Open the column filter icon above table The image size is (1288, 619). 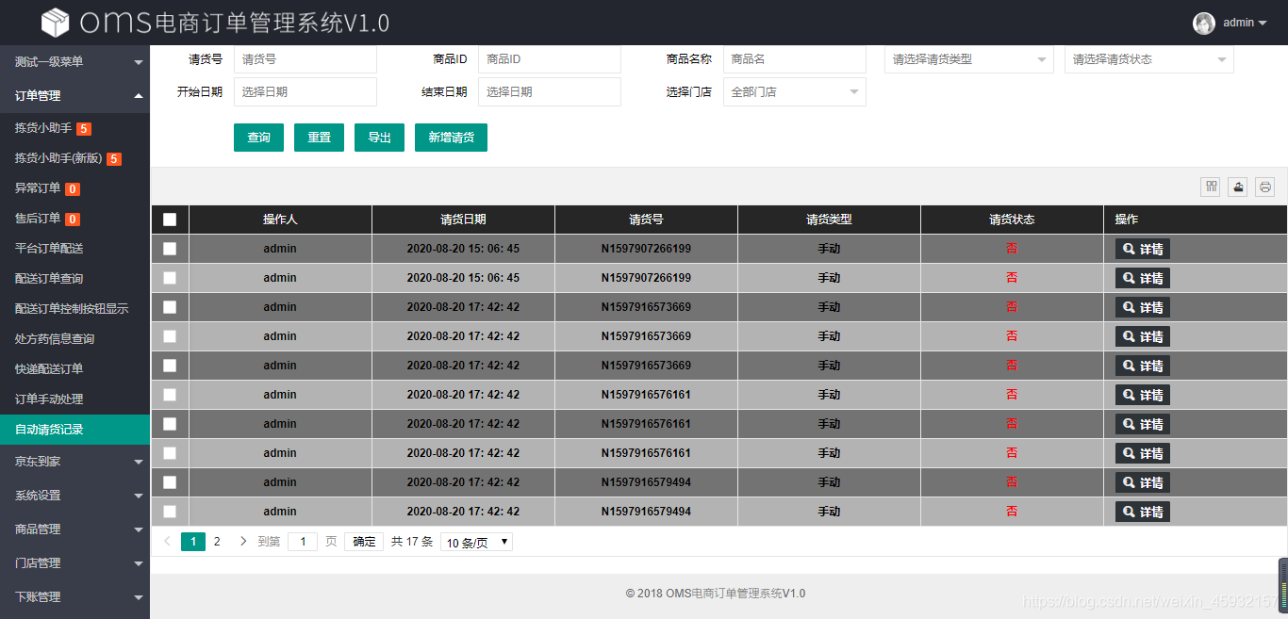tap(1210, 187)
